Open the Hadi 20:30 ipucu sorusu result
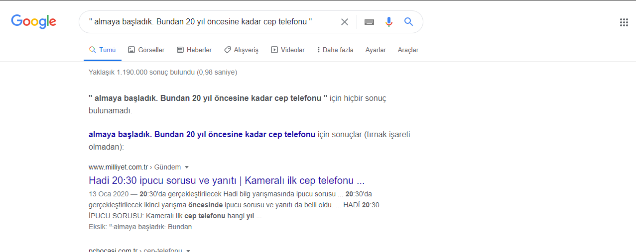The width and height of the screenshot is (636, 252). pyautogui.click(x=227, y=180)
